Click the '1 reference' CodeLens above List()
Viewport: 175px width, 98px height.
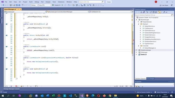[x=26, y=45]
